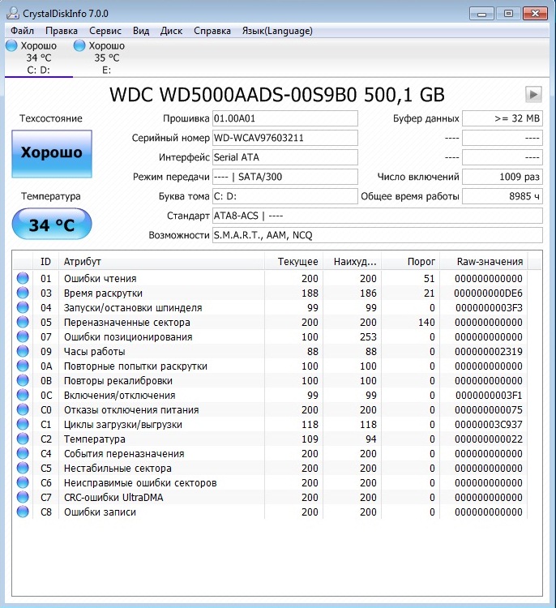Click the Общее время работы value 8985 ч
The height and width of the screenshot is (608, 556).
tap(503, 196)
